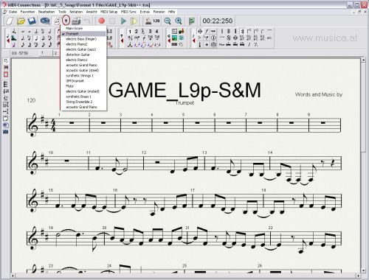Click the score notes icon in the toolbar

pyautogui.click(x=57, y=21)
